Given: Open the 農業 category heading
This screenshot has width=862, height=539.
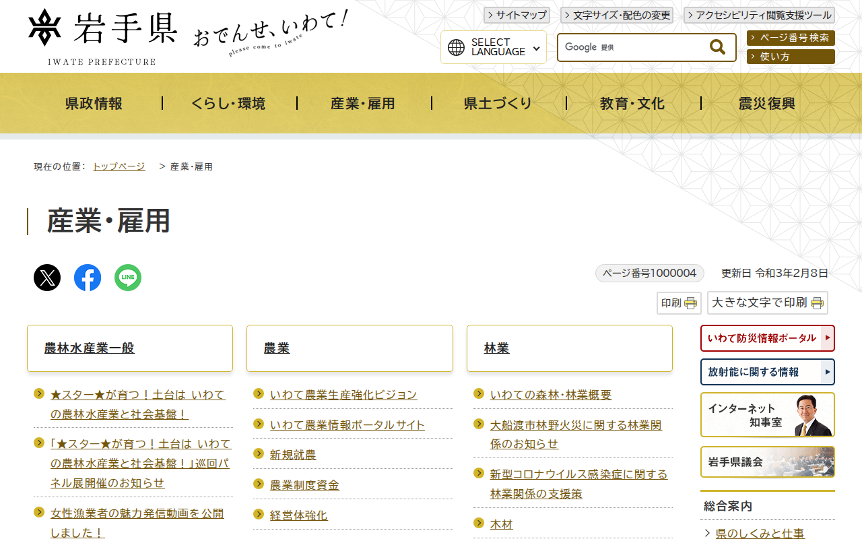Looking at the screenshot, I should (x=277, y=348).
